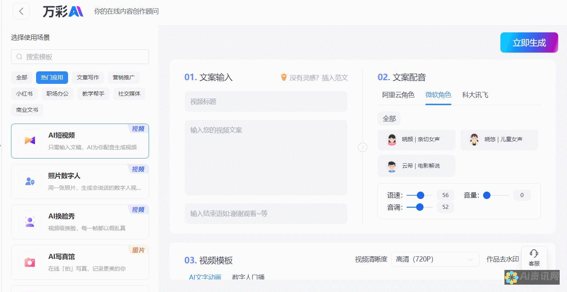Open the 视频清晰度 高清 (720P) dropdown
567x292 pixels.
tap(435, 259)
